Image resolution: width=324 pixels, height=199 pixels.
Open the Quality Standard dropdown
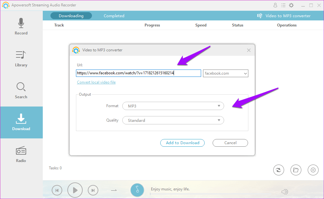(x=173, y=120)
